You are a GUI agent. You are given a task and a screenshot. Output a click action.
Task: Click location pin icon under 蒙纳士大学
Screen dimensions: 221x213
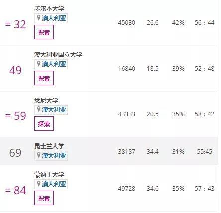point(39,184)
